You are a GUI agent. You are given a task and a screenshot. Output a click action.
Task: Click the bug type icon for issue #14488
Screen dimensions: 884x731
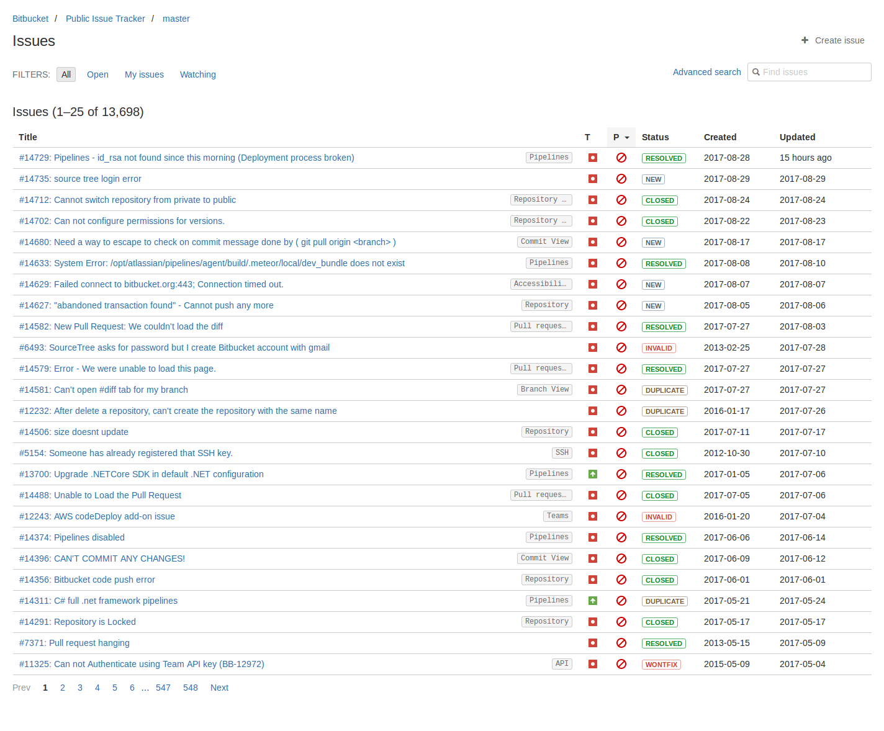click(x=593, y=495)
